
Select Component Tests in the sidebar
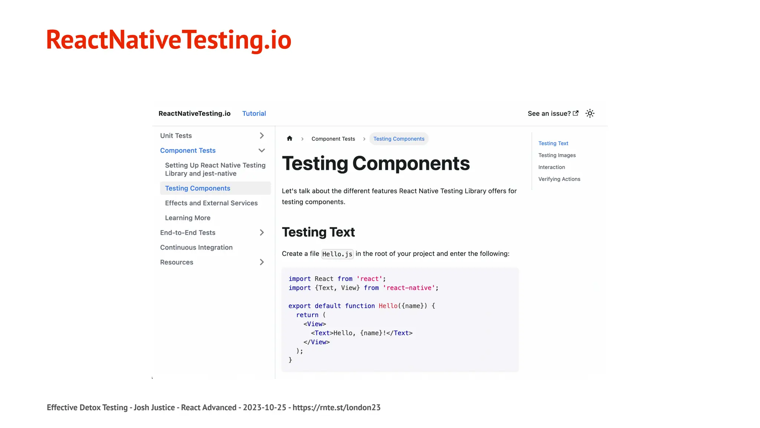(x=188, y=150)
